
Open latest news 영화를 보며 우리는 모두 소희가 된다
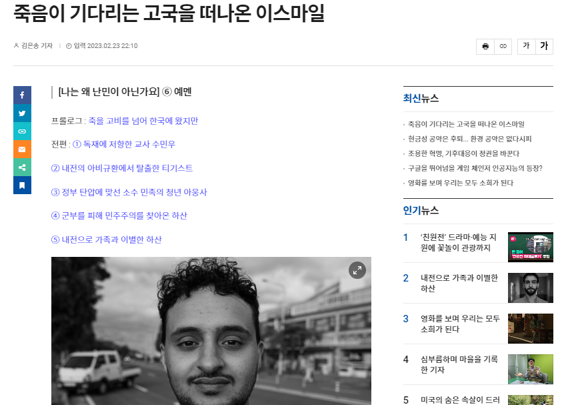461,183
